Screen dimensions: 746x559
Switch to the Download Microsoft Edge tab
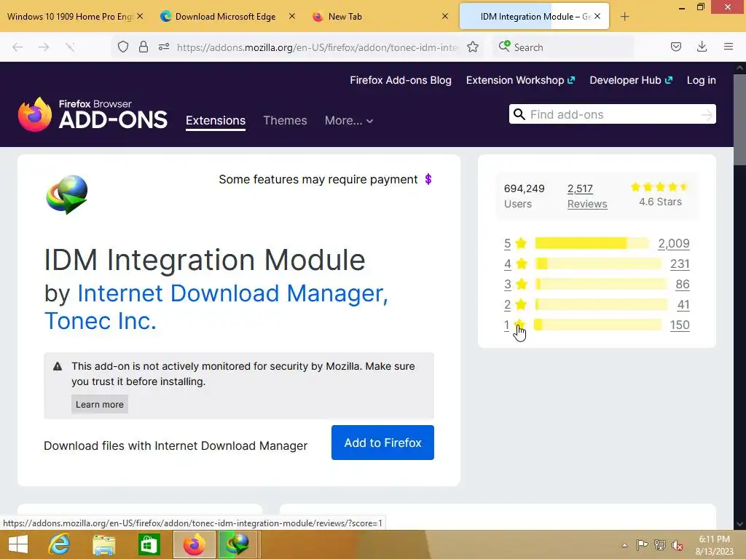pyautogui.click(x=224, y=17)
